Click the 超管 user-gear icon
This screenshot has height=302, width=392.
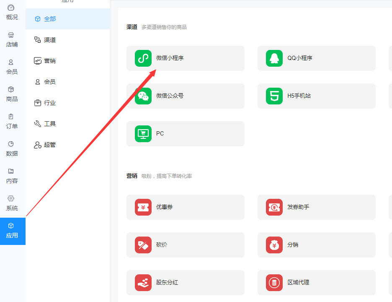(x=38, y=145)
